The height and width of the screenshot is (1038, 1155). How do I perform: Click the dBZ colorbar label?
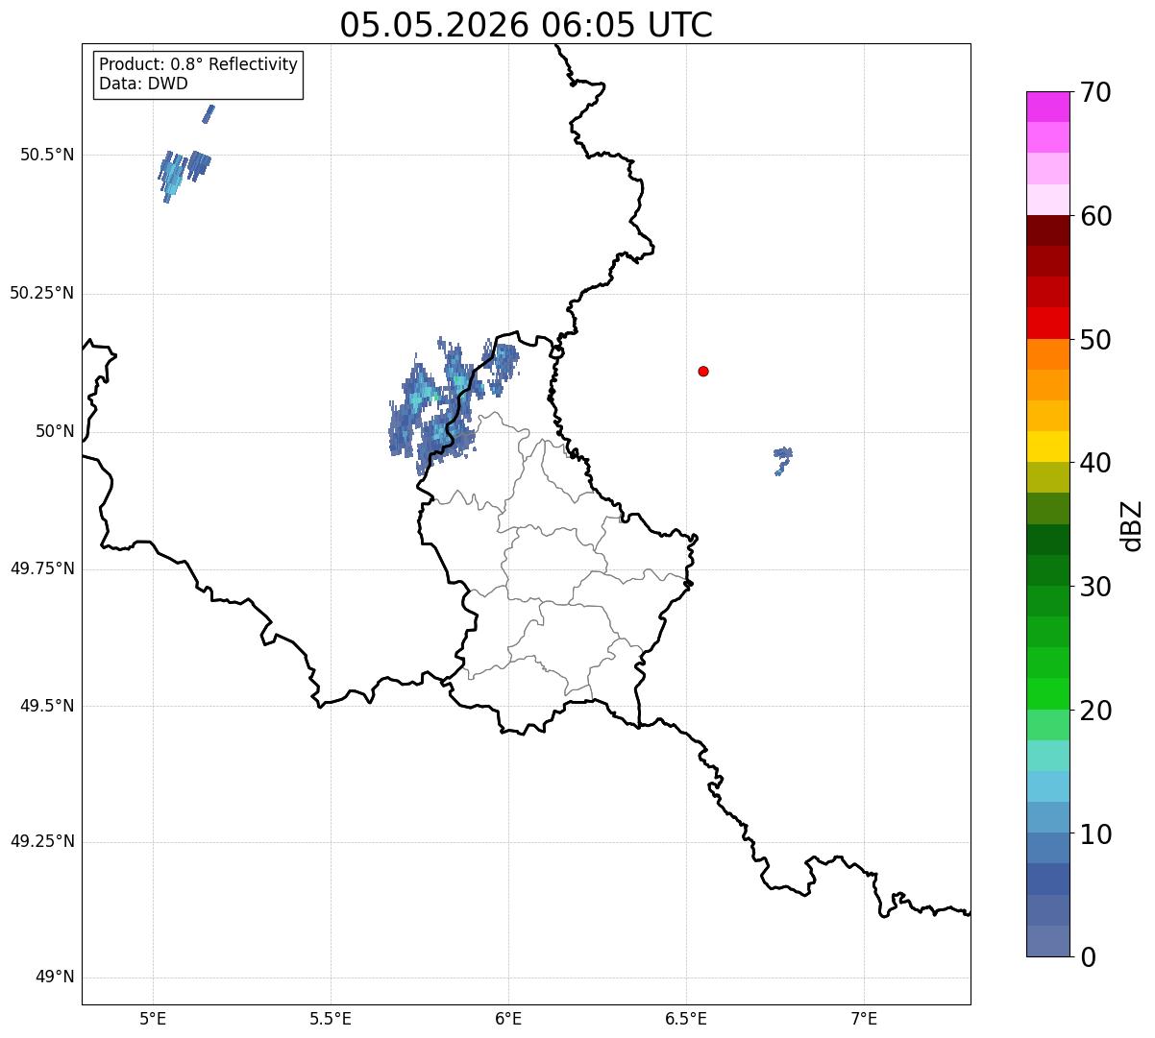[1132, 524]
